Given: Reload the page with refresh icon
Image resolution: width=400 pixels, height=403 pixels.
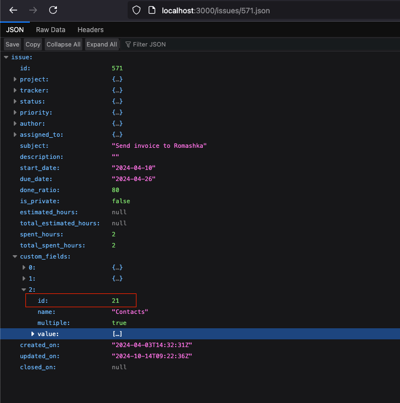Looking at the screenshot, I should click(53, 10).
